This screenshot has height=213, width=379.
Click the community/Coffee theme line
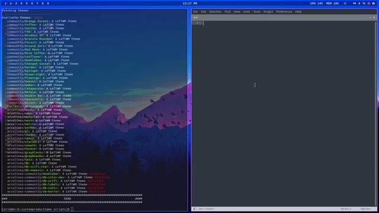pyautogui.click(x=36, y=25)
